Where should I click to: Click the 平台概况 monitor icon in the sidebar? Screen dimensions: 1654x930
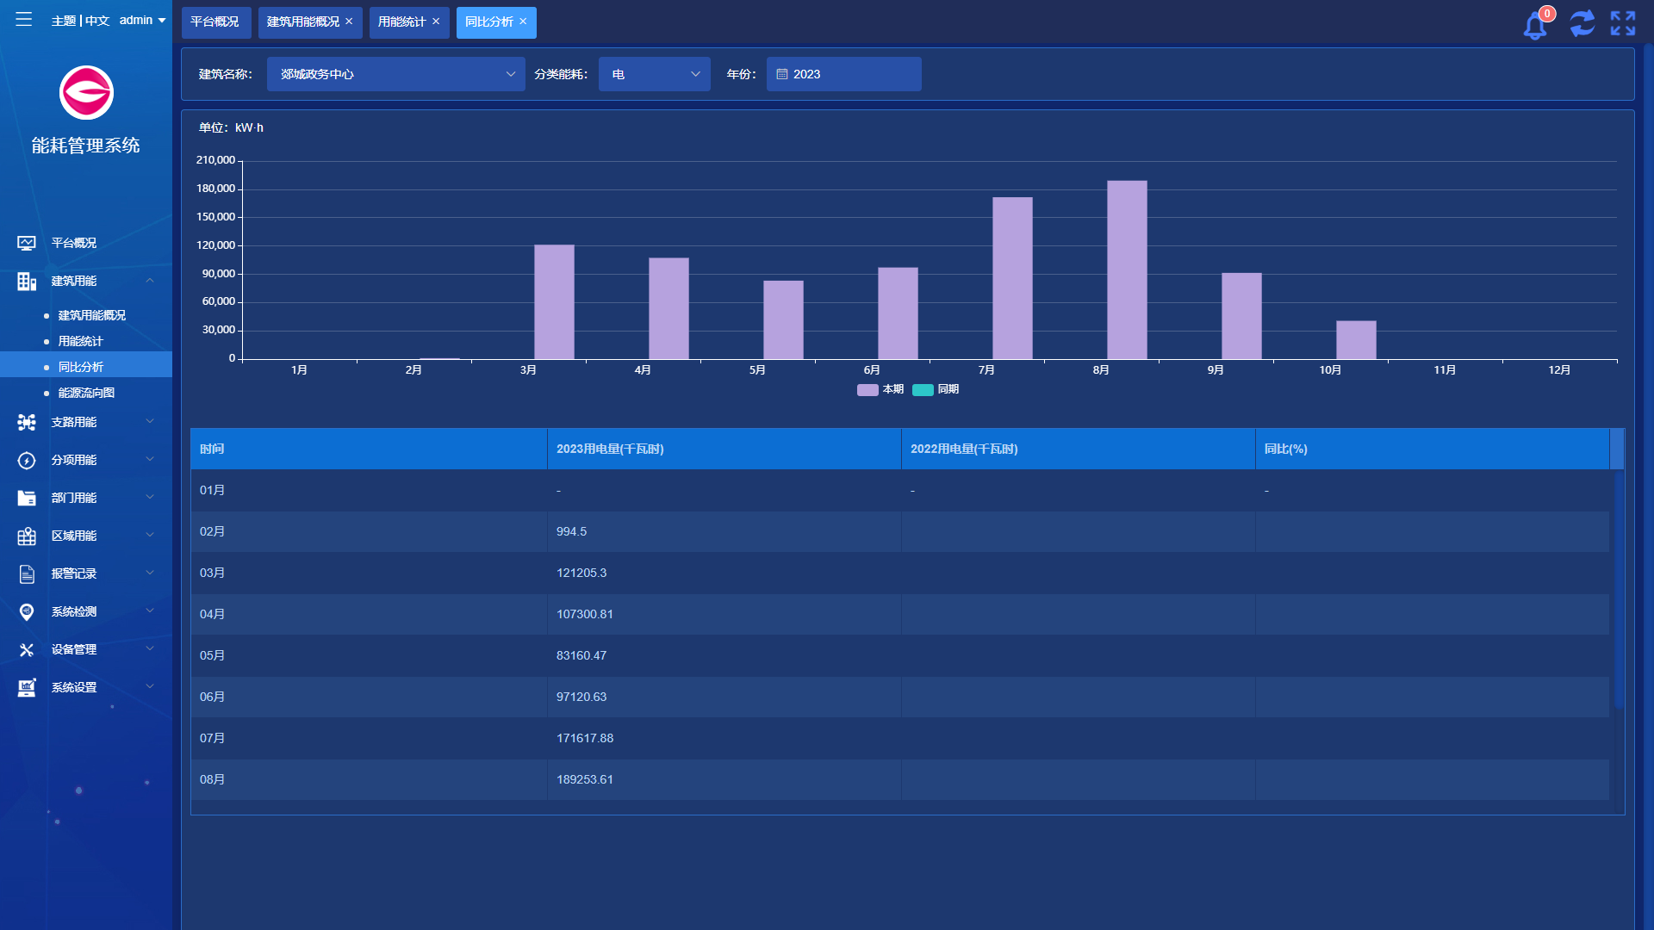point(27,243)
